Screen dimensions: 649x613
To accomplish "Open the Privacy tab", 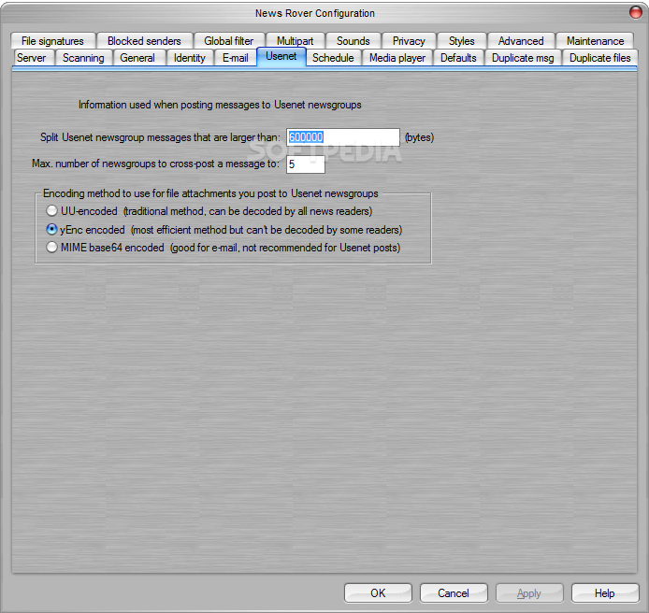I will point(409,41).
